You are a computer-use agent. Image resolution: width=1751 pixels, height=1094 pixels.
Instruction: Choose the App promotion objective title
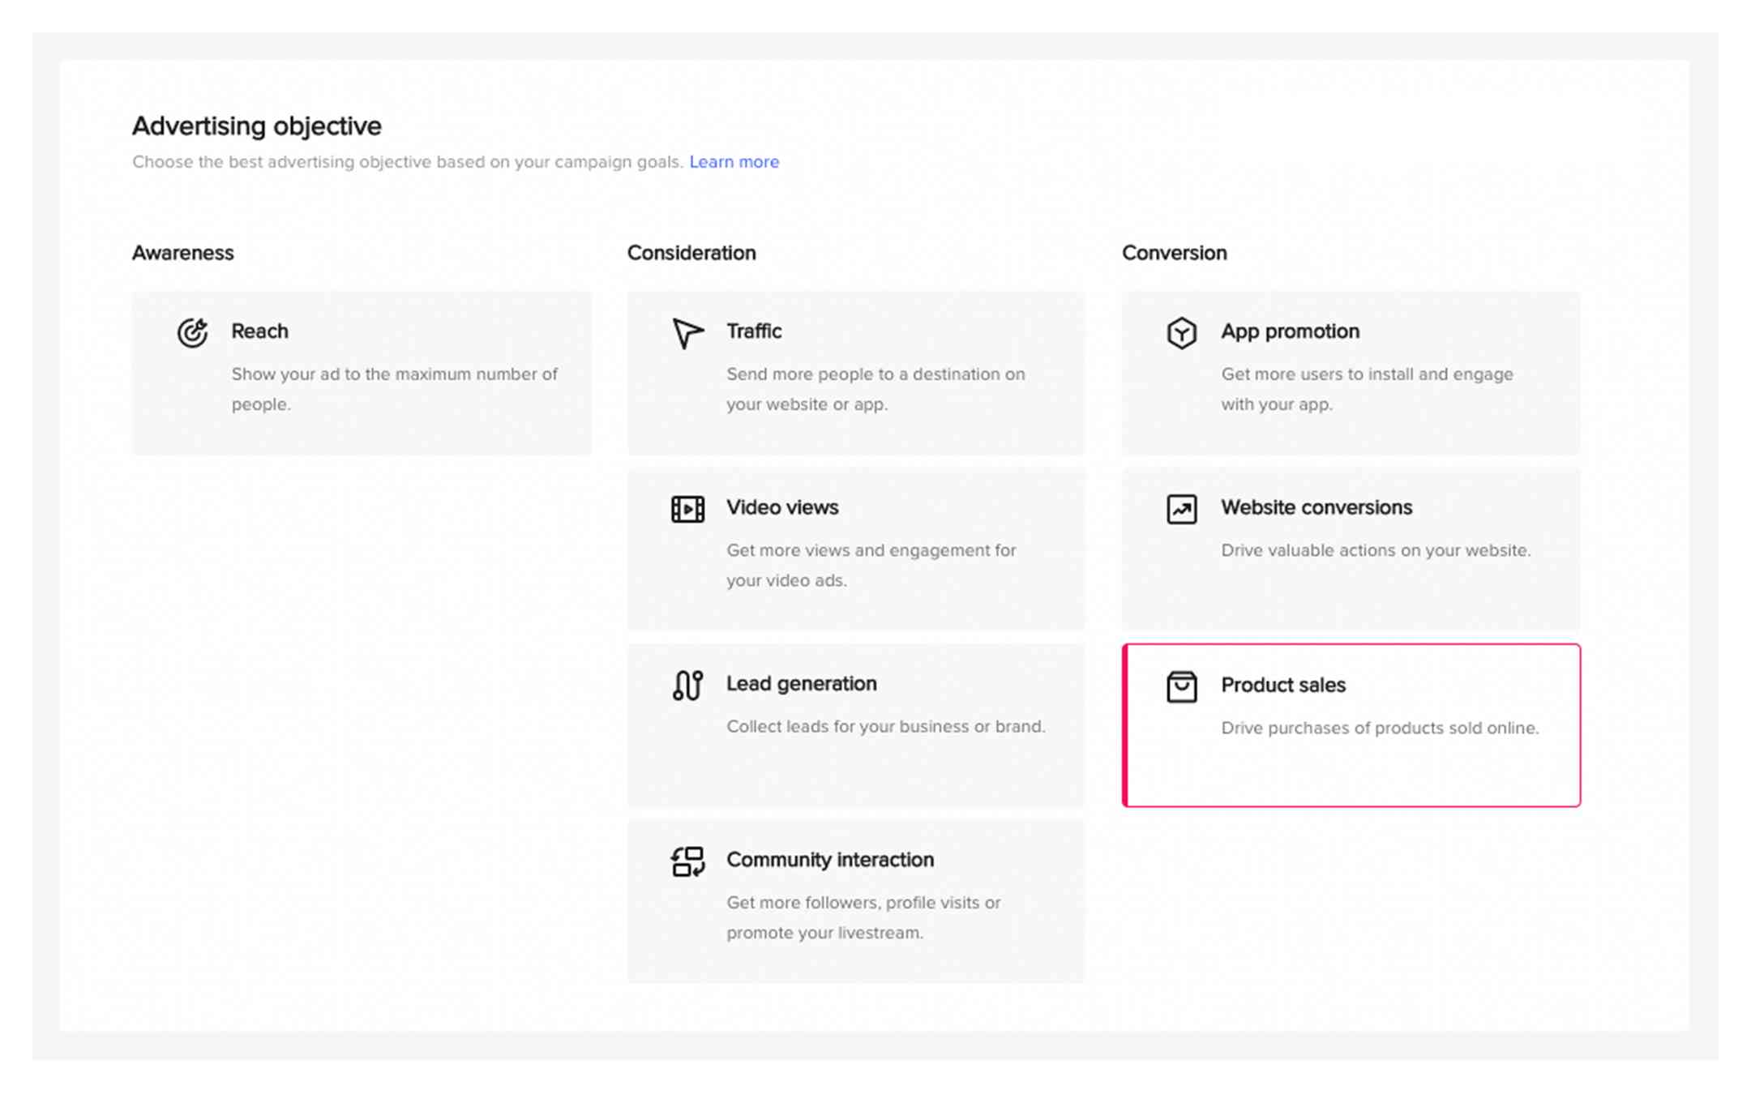point(1290,331)
